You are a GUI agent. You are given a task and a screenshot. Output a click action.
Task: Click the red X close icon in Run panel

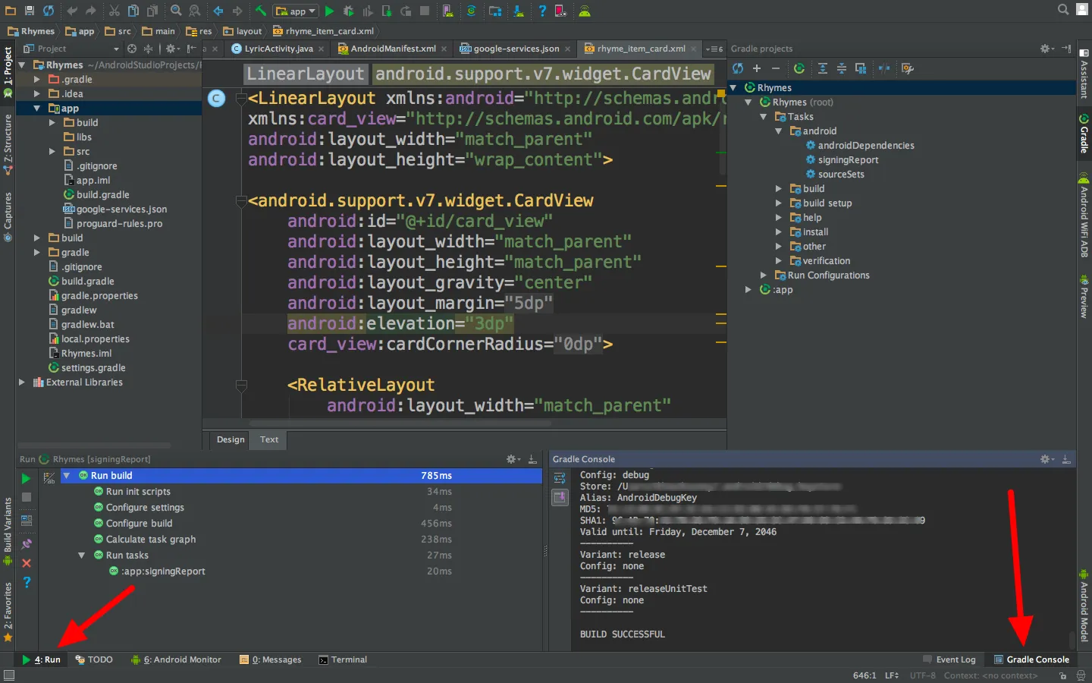coord(27,563)
